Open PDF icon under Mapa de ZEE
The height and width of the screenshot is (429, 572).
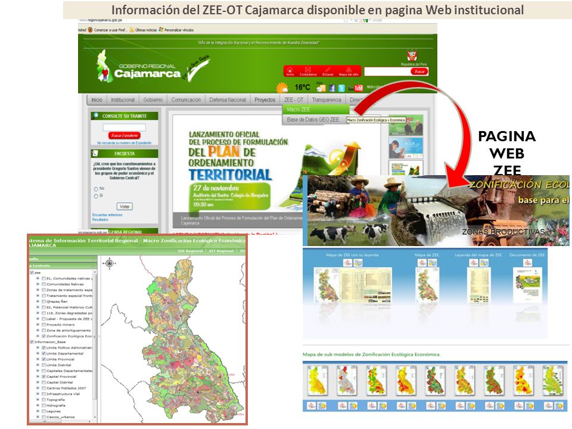(422, 262)
